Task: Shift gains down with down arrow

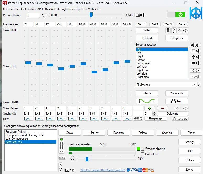Action: click(168, 30)
